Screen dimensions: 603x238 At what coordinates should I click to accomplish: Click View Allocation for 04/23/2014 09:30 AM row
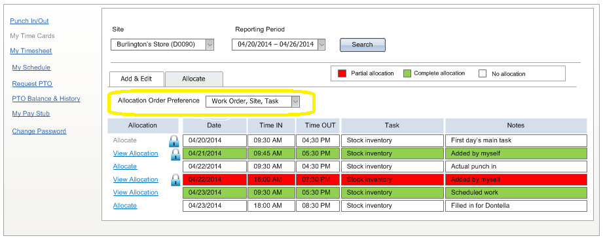click(136, 193)
